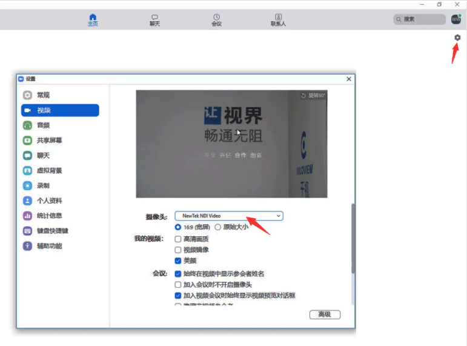Select 音频 audio settings
This screenshot has width=467, height=346.
tap(60, 125)
